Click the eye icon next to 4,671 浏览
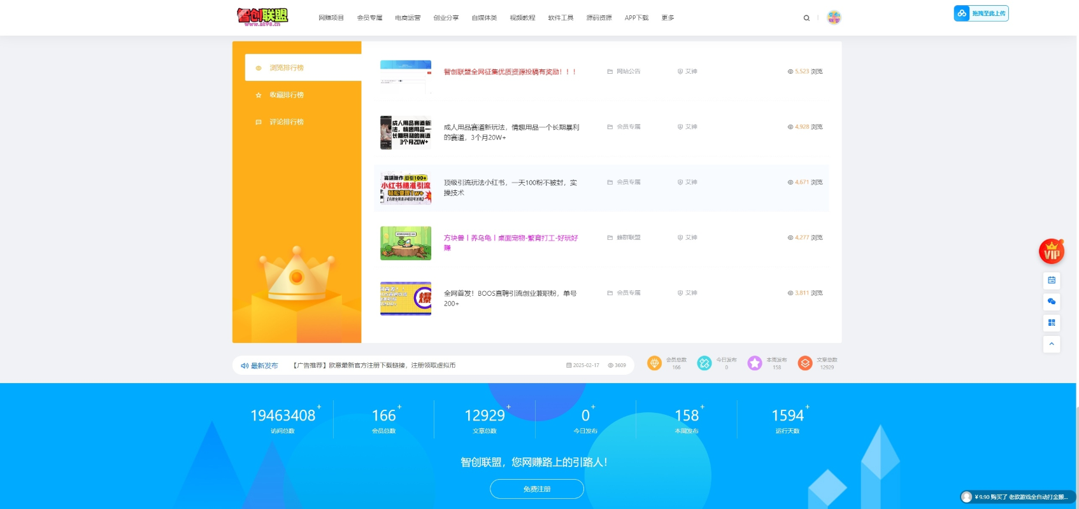This screenshot has height=509, width=1079. [790, 183]
